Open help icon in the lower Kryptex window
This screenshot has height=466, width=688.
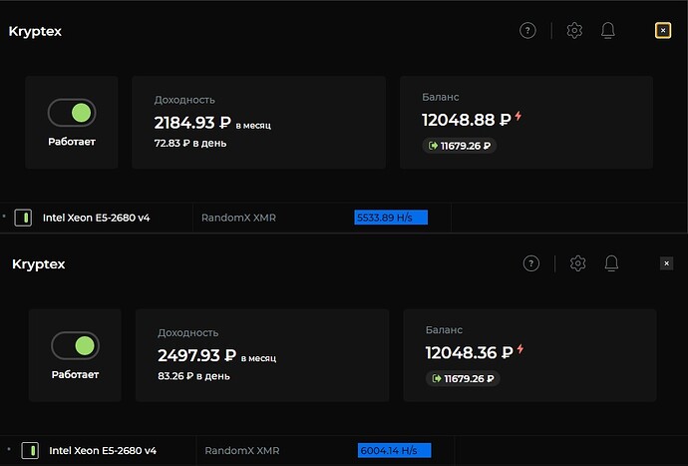coord(530,263)
